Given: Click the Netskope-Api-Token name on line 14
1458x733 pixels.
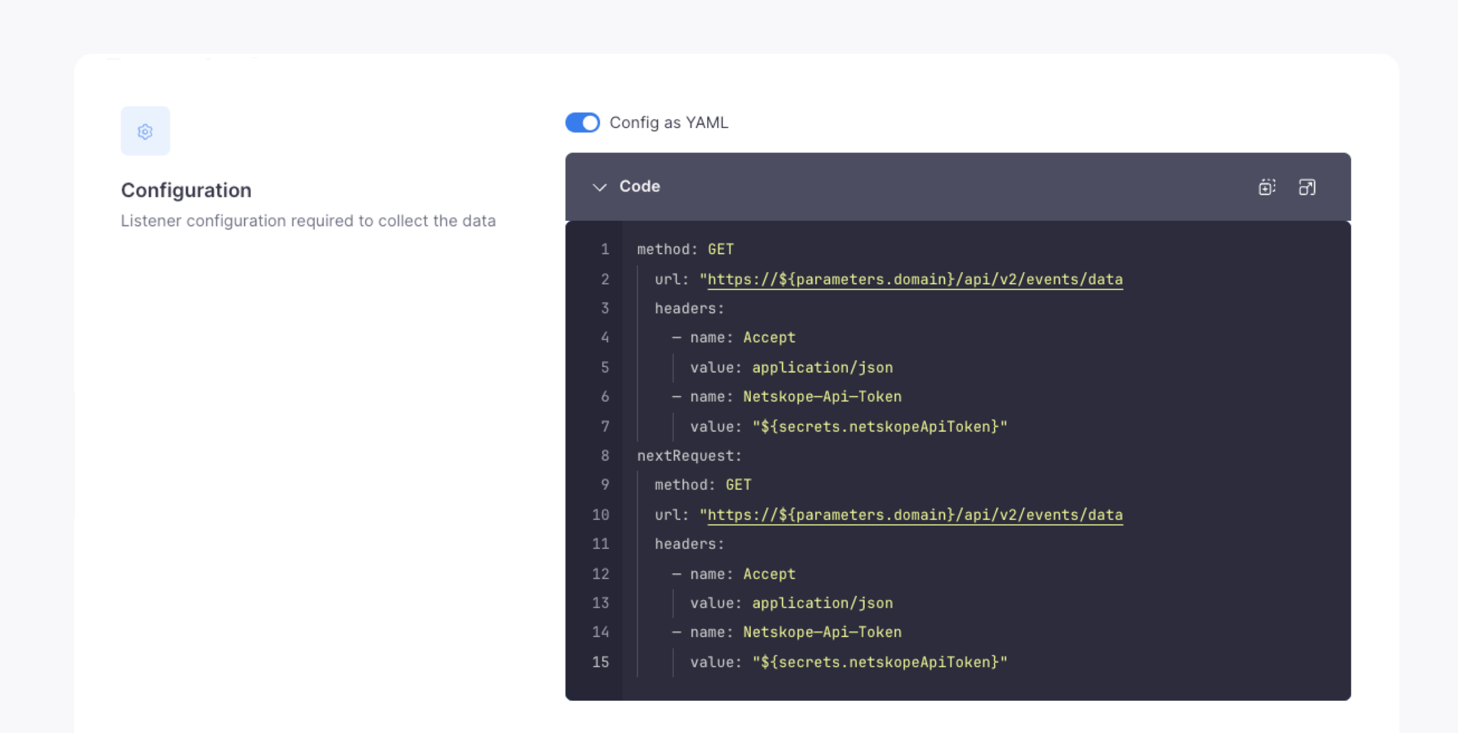Looking at the screenshot, I should pyautogui.click(x=822, y=632).
